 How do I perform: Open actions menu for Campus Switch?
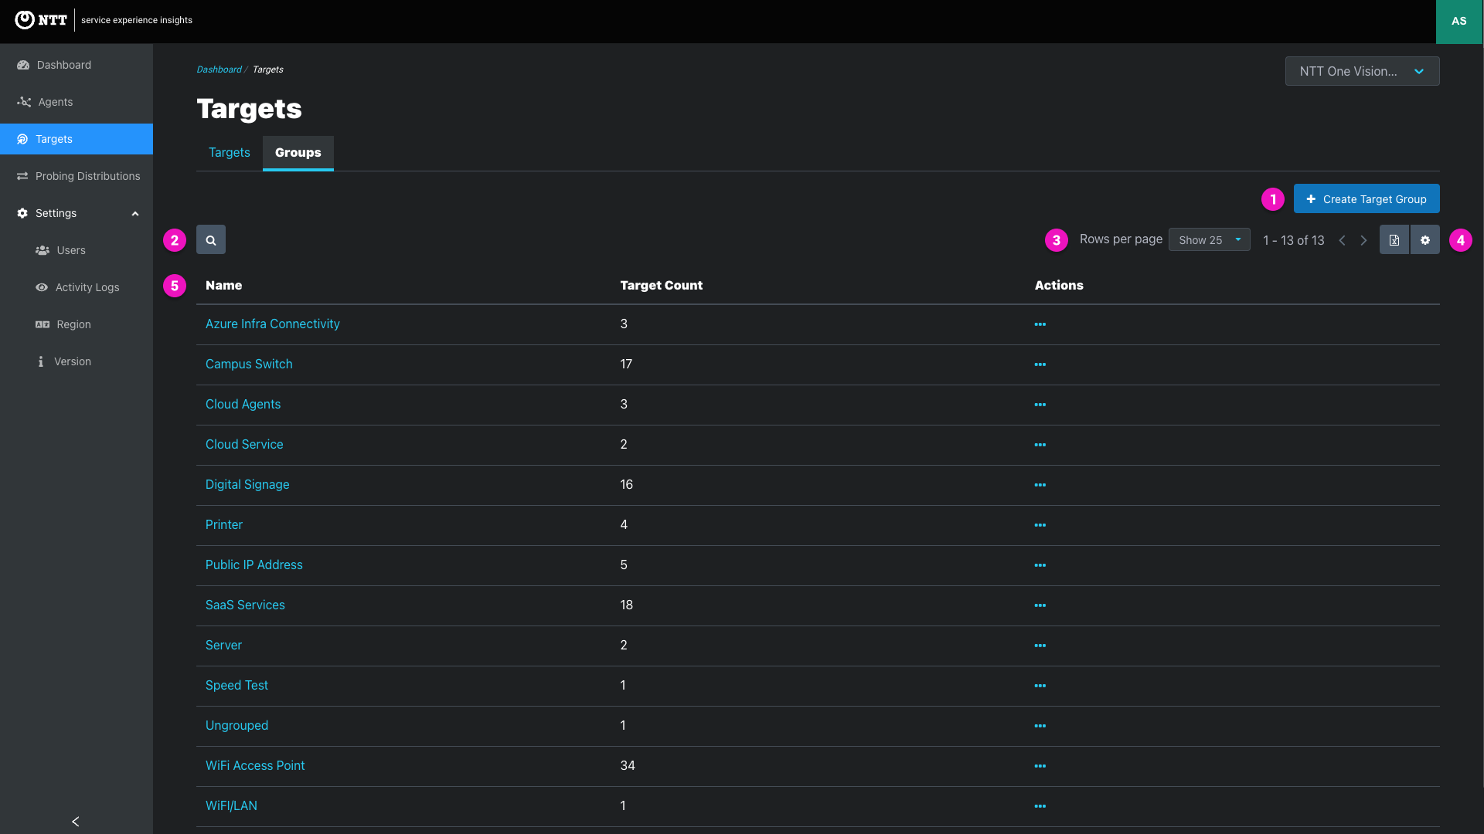pyautogui.click(x=1040, y=364)
